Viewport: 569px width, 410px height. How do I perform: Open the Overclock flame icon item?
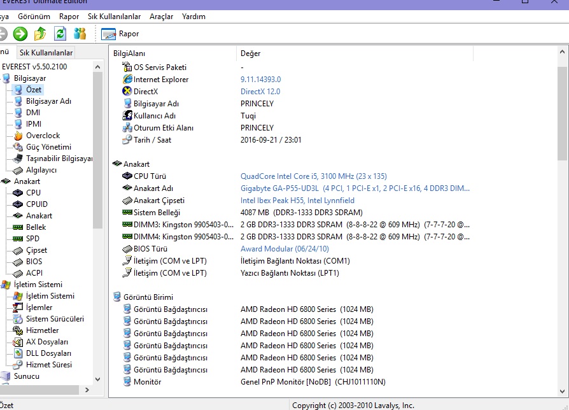(18, 136)
